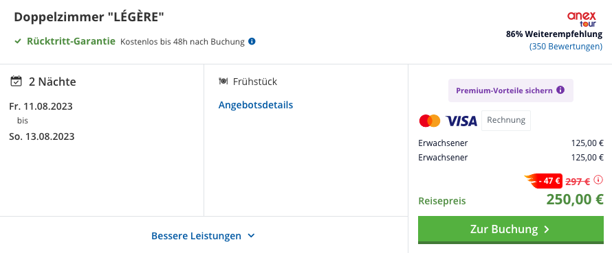Click the info icon beside Rücktritt-Garantie
612x253 pixels.
click(x=252, y=41)
